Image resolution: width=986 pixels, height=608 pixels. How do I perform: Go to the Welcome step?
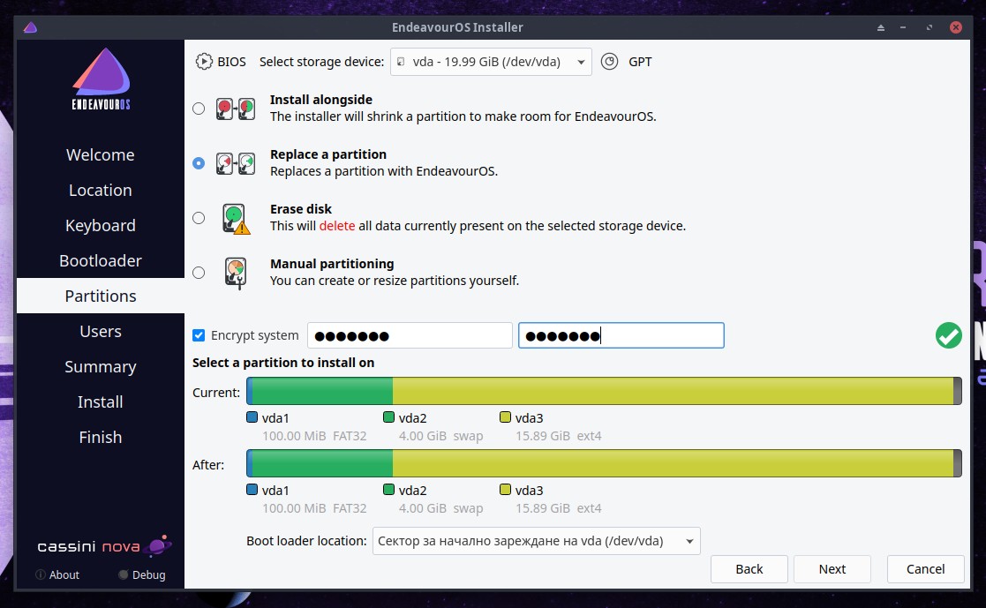(x=101, y=154)
